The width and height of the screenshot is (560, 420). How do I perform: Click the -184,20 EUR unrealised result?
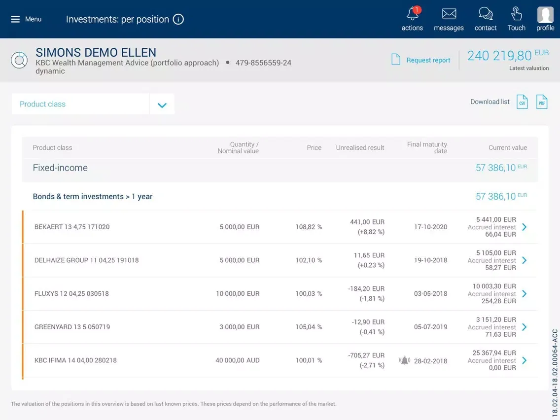pyautogui.click(x=366, y=288)
